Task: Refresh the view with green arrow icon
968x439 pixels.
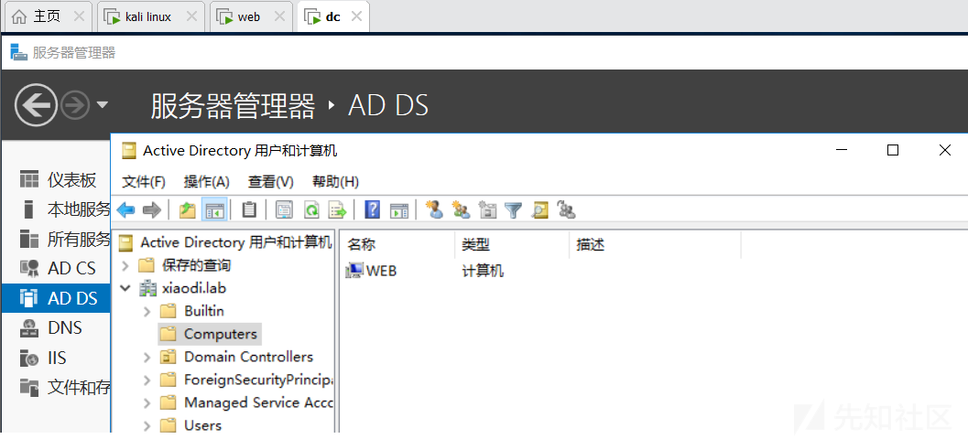Action: click(311, 210)
